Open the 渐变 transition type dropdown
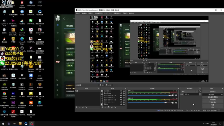Image resolution: width=224 pixels, height=126 pixels. tap(189, 92)
